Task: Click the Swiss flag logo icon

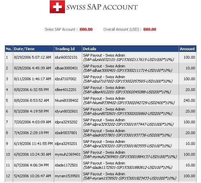Action: [57, 7]
